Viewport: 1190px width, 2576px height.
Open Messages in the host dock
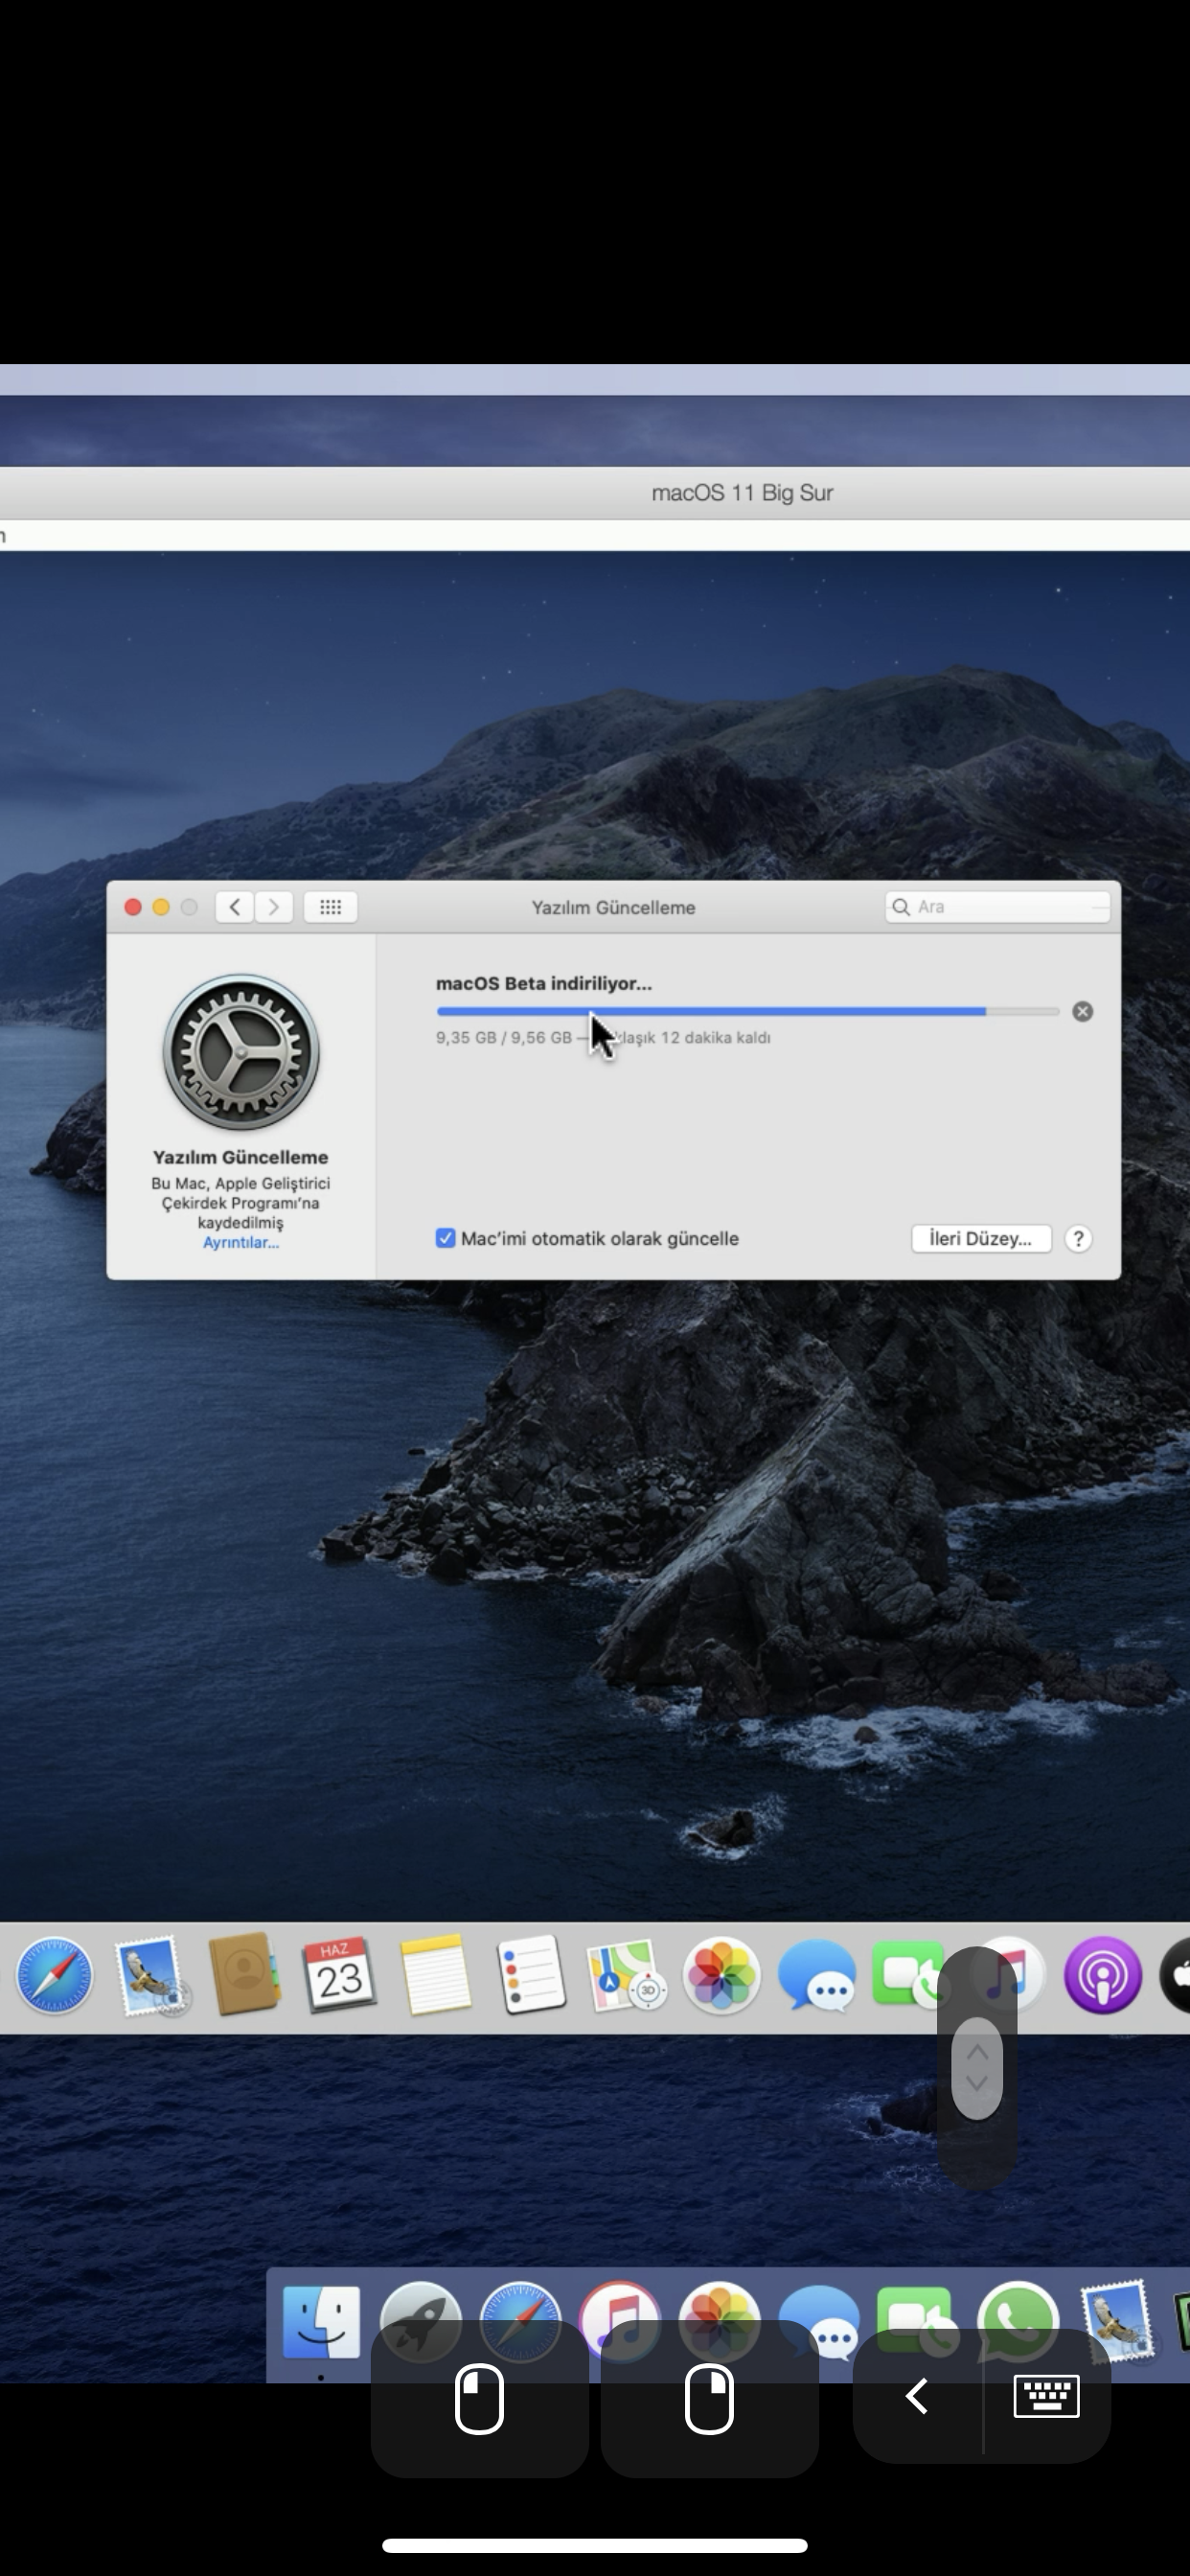click(x=819, y=2322)
